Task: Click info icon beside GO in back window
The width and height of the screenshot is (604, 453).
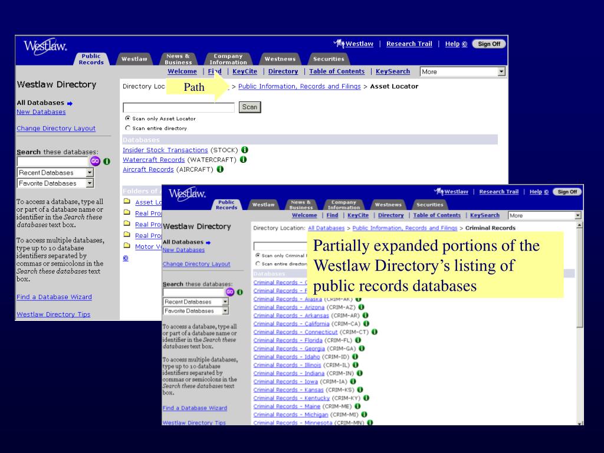Action: [107, 162]
